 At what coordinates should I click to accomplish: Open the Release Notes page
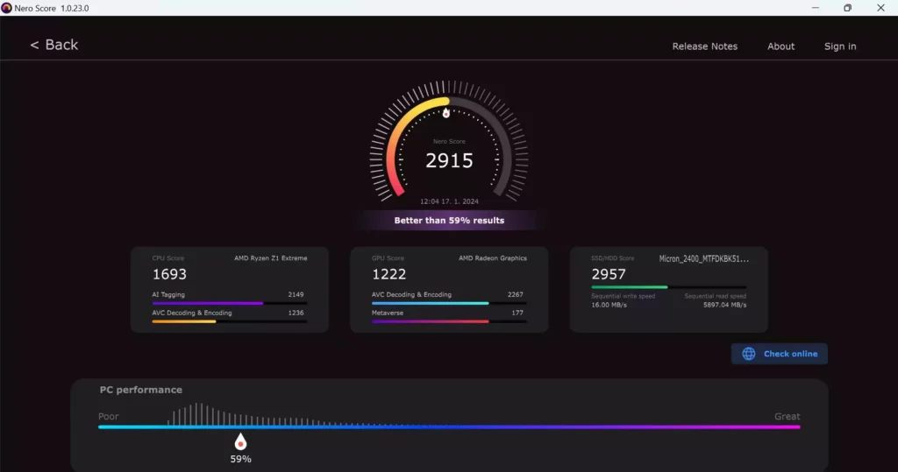click(704, 46)
